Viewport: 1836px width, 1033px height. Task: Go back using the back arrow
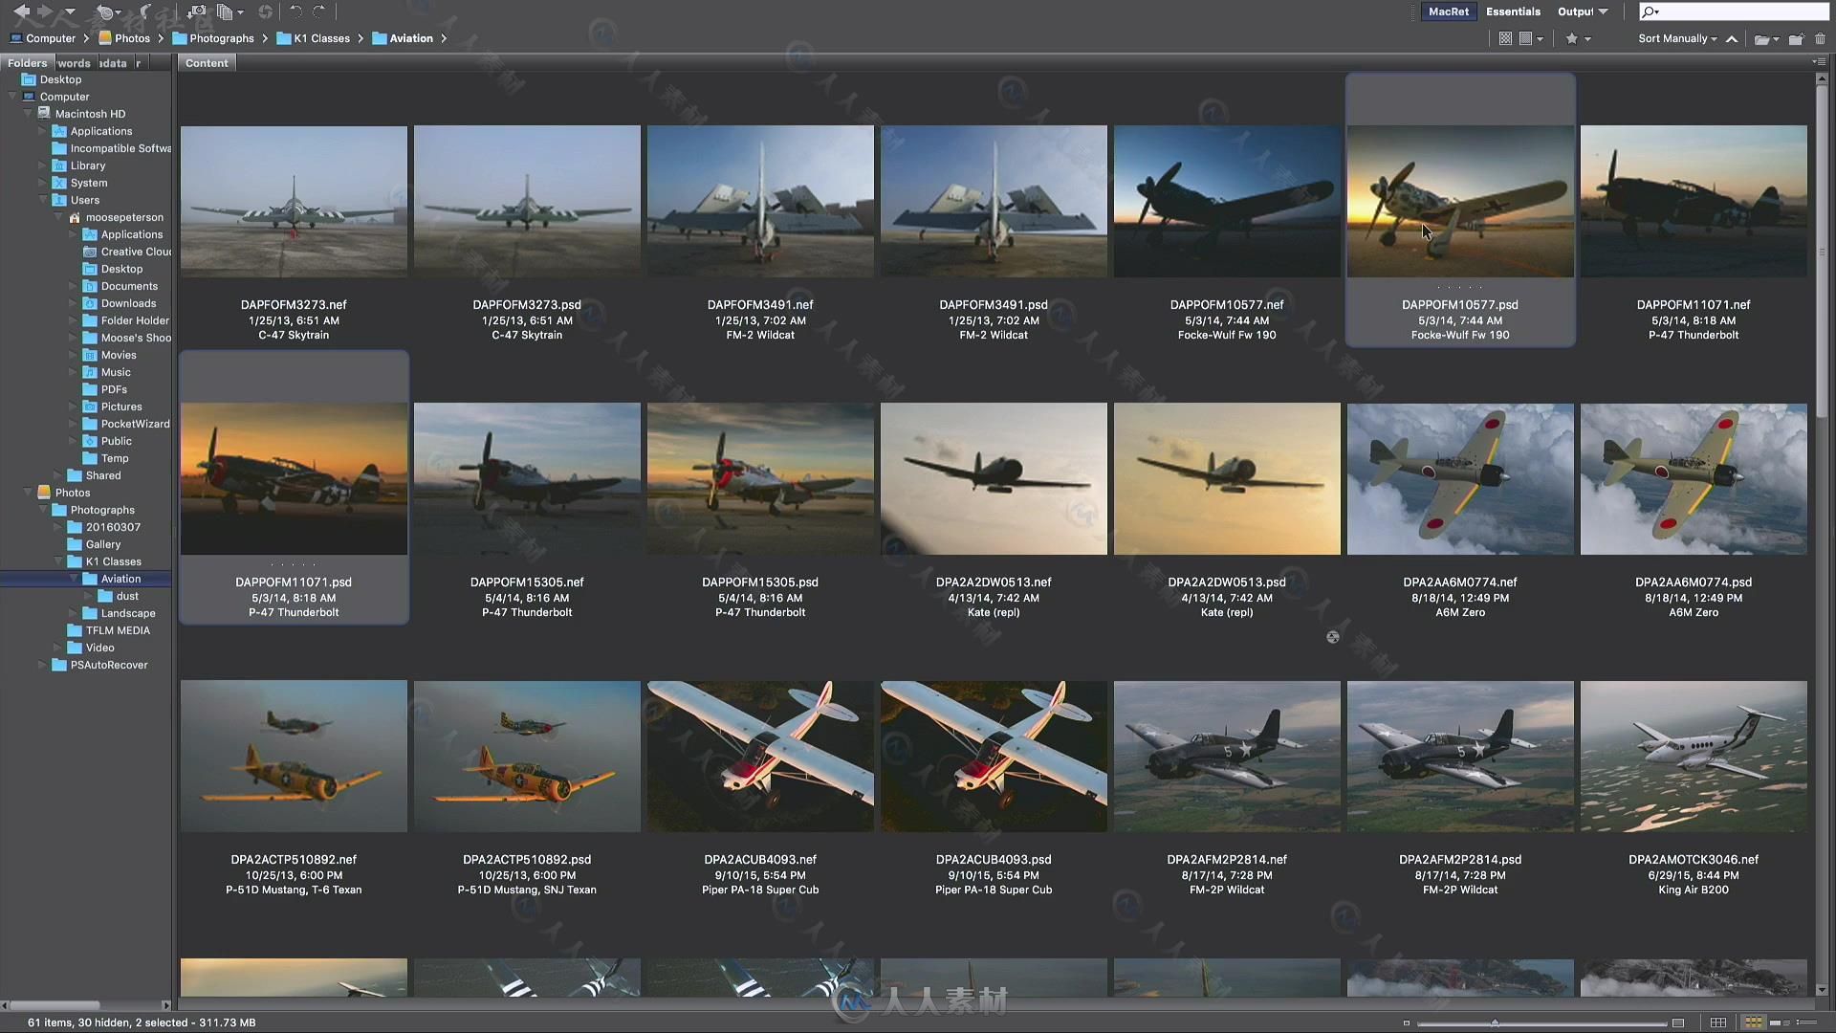click(x=21, y=11)
